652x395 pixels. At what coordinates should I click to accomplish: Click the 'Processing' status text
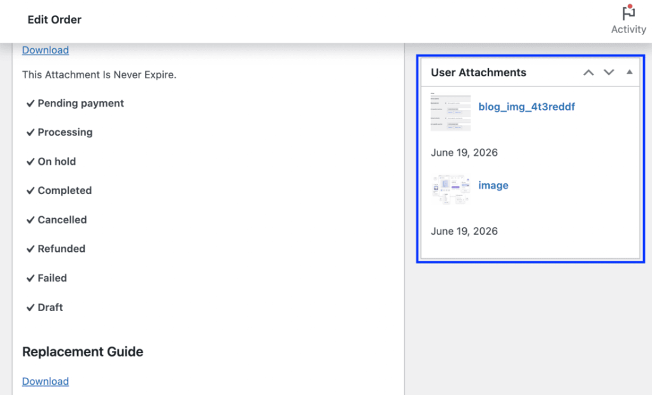65,132
